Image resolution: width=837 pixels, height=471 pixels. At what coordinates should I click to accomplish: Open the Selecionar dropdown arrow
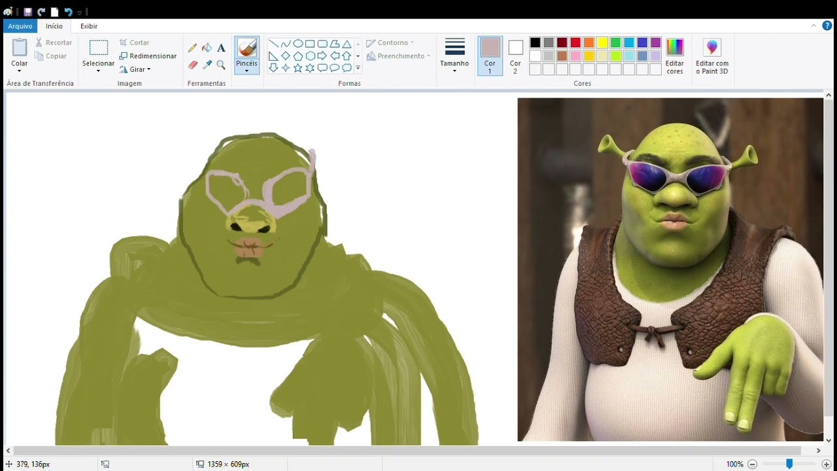pos(98,71)
